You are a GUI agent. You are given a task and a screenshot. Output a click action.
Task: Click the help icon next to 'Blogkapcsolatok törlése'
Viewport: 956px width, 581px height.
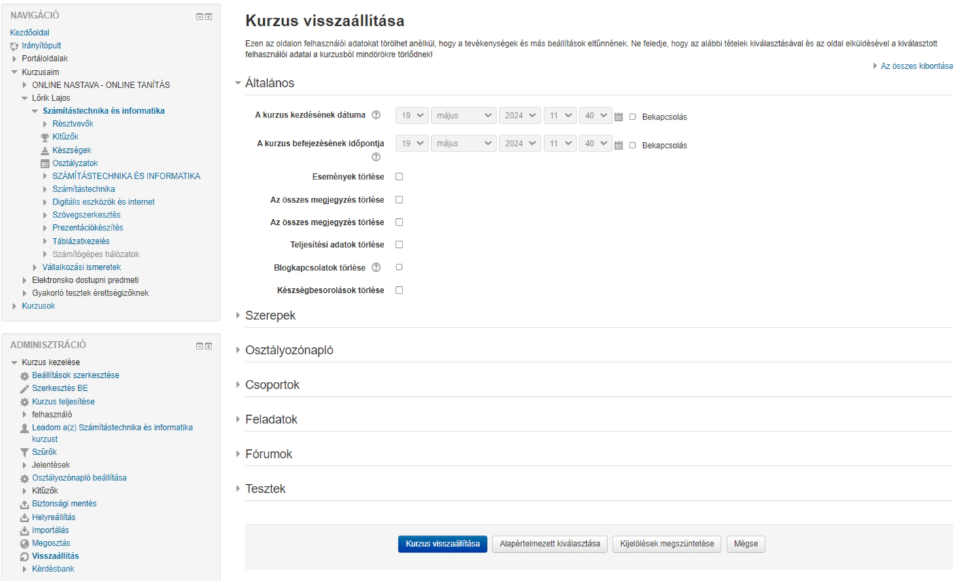(376, 267)
